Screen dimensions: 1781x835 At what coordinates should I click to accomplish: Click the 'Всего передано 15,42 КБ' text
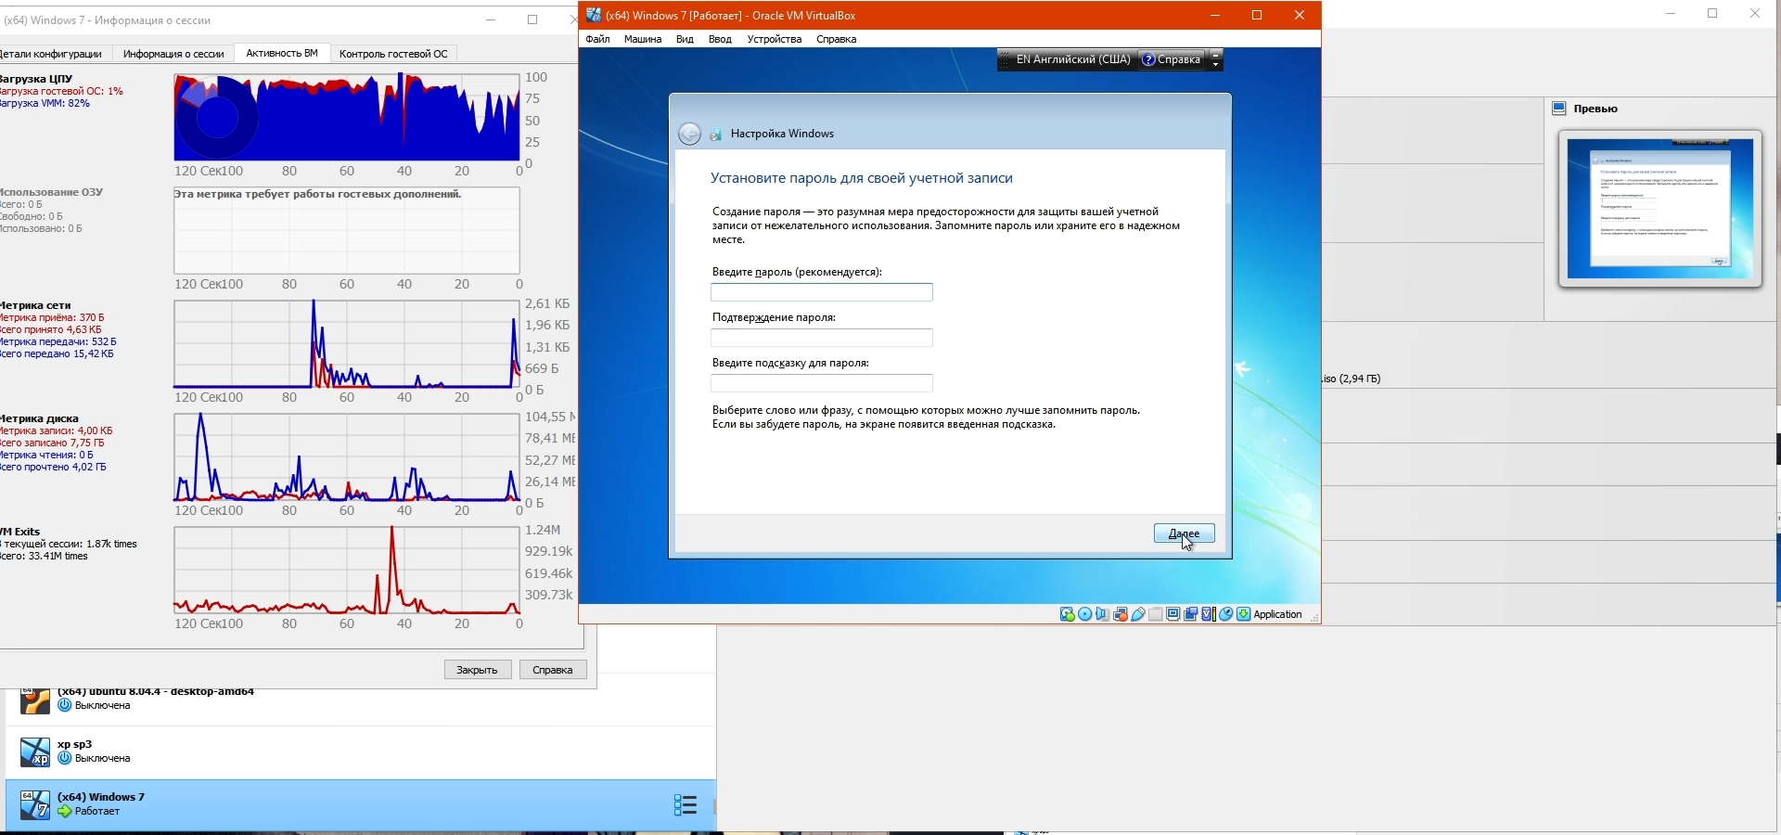point(58,353)
